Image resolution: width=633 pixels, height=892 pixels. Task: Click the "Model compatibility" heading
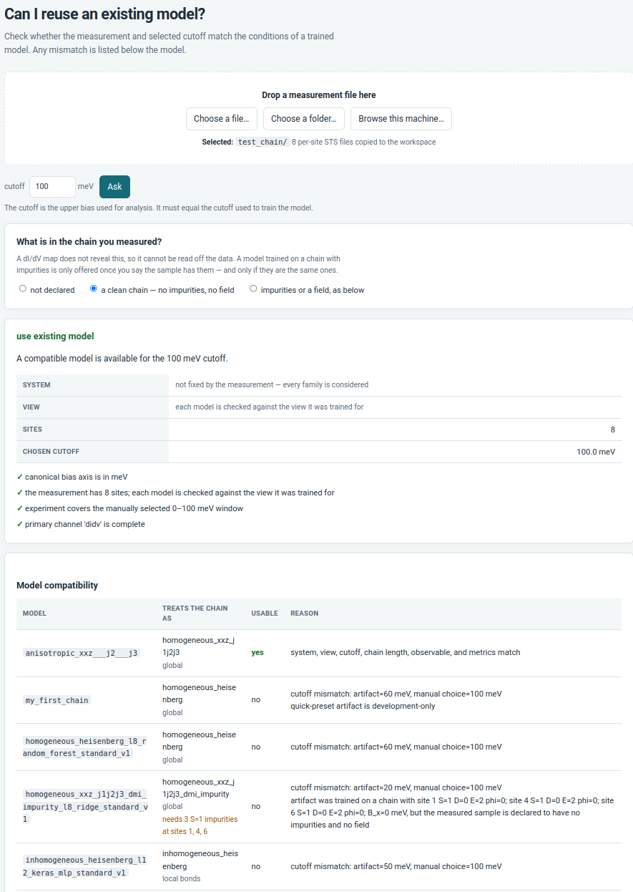(57, 586)
